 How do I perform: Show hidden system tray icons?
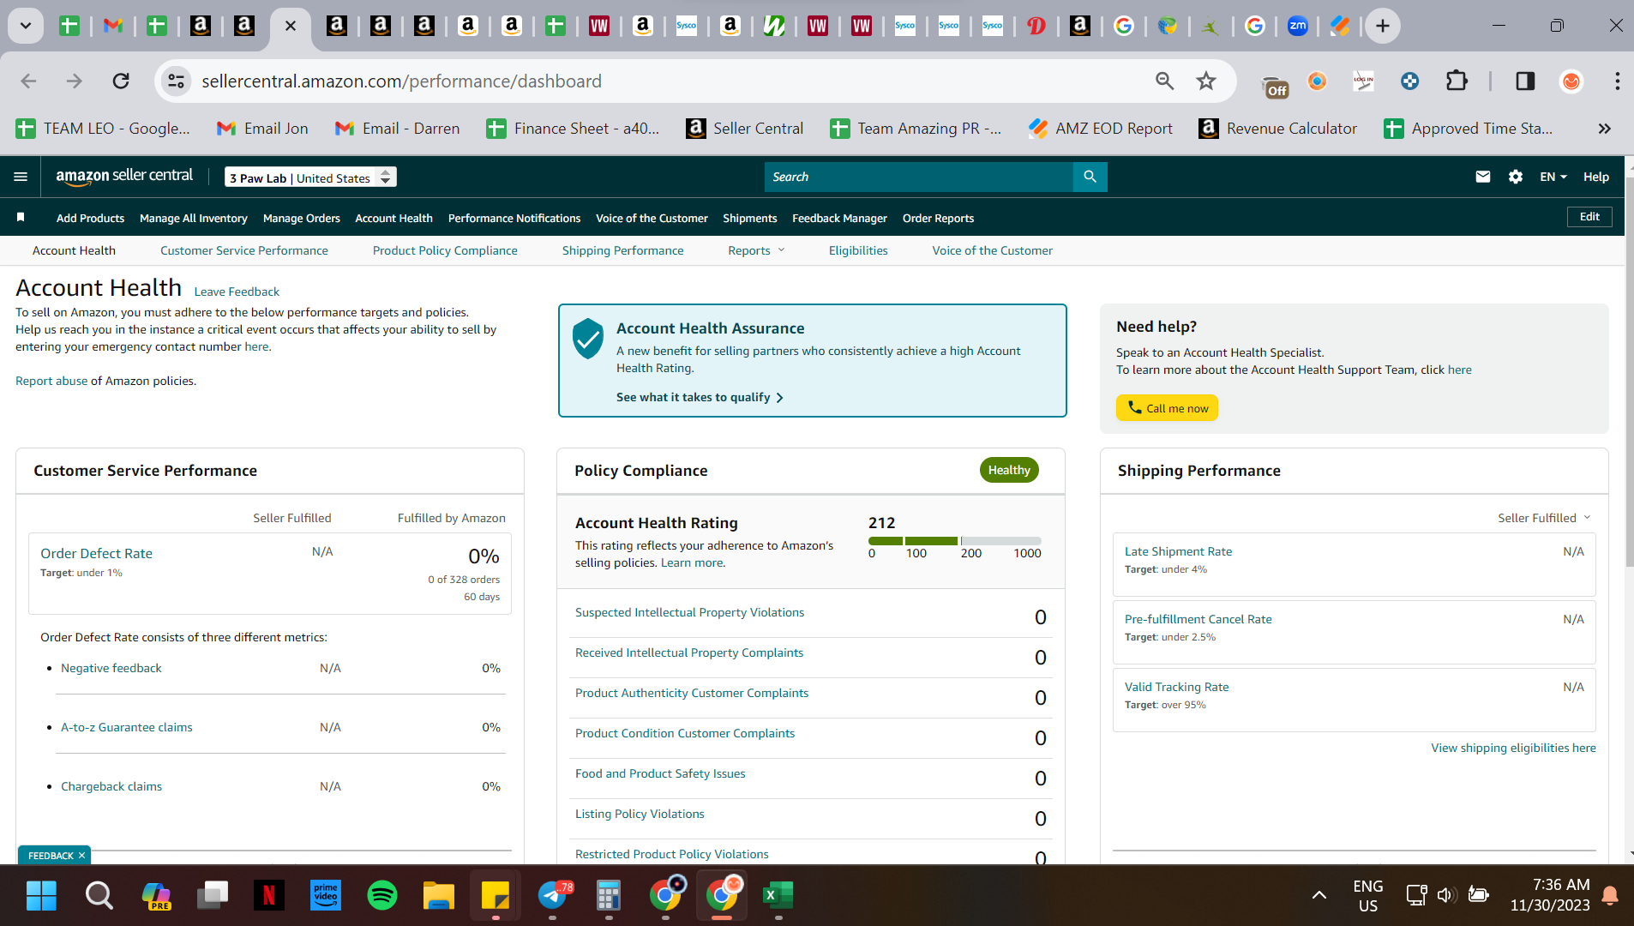1319,895
